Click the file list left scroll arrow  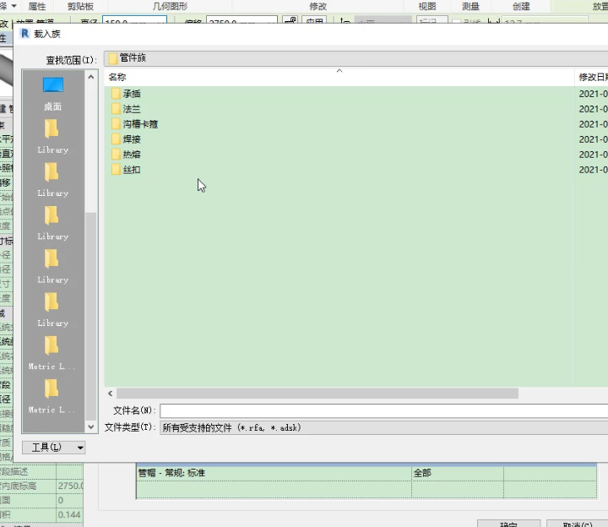(111, 394)
